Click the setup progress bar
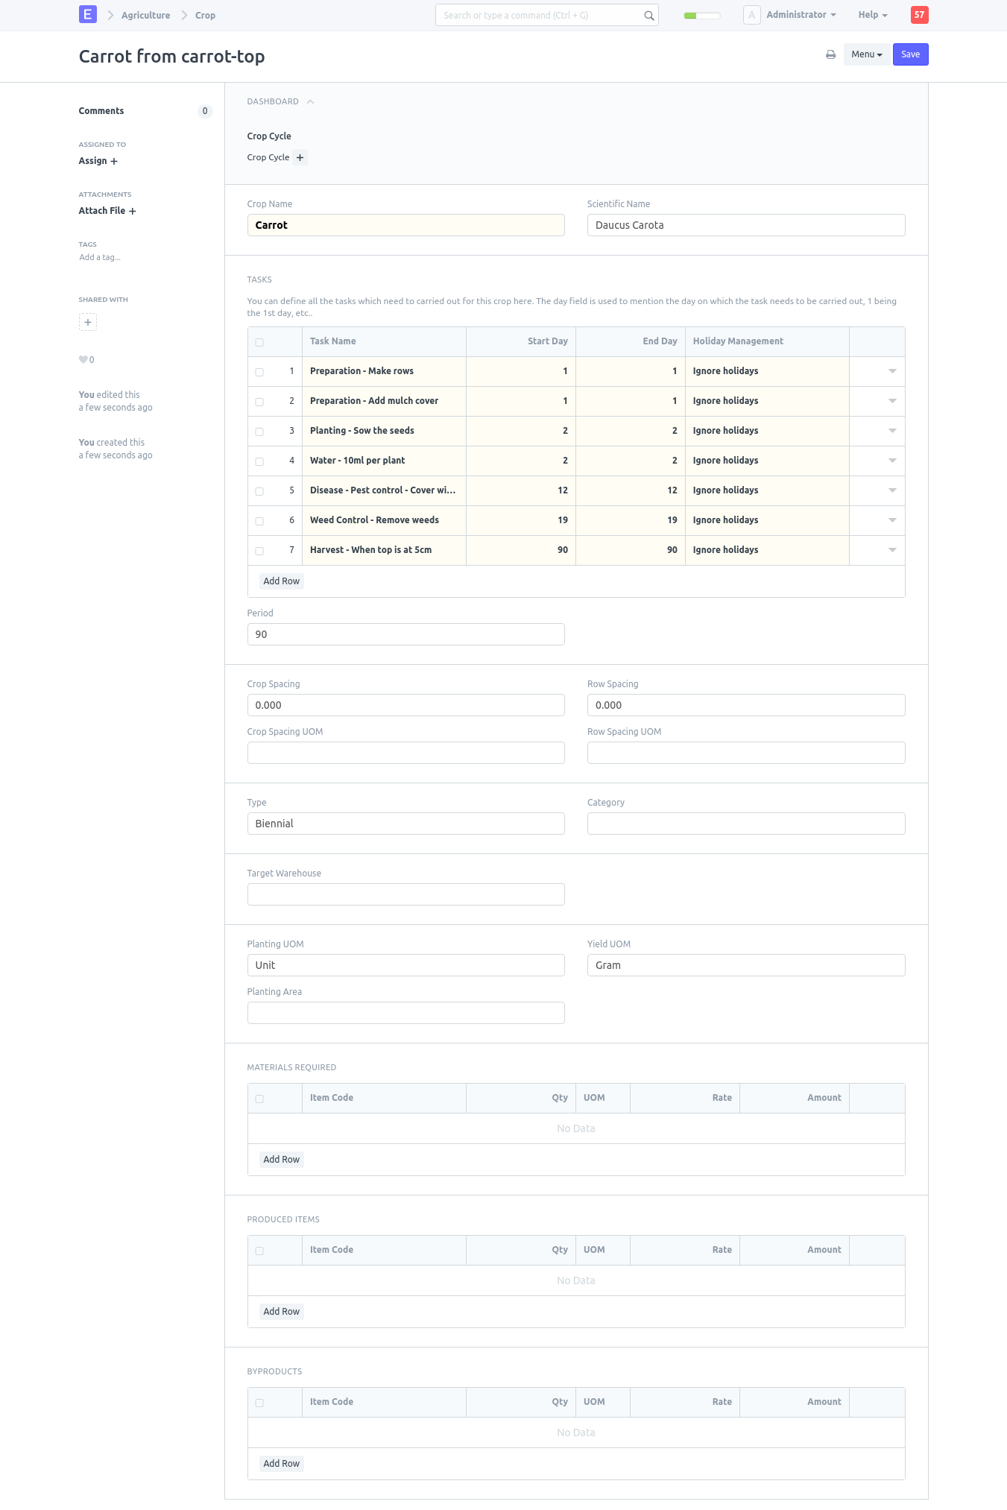This screenshot has height=1510, width=1007. tap(701, 16)
